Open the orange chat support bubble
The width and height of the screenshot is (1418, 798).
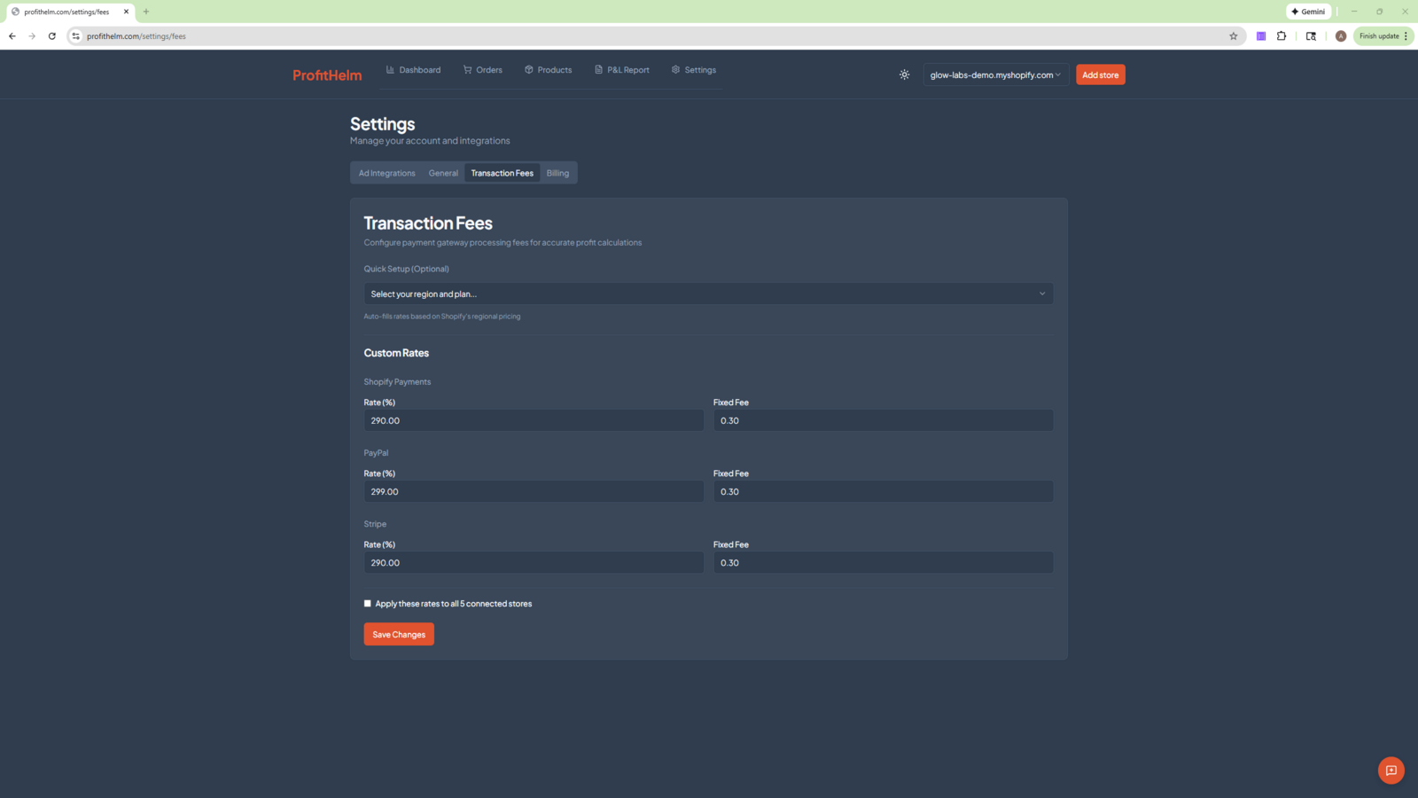(x=1391, y=771)
